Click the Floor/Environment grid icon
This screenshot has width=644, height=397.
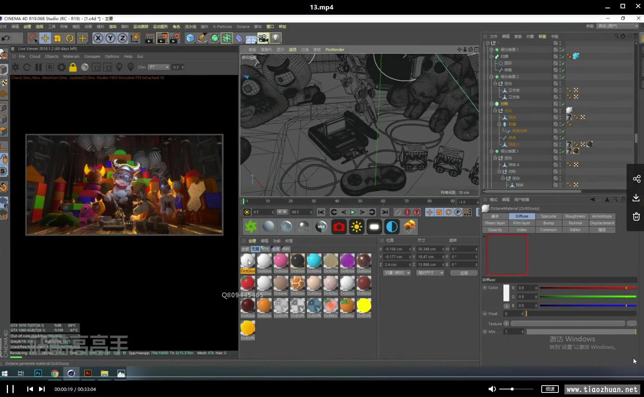click(x=251, y=38)
